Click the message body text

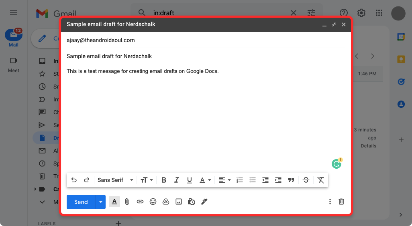(143, 71)
